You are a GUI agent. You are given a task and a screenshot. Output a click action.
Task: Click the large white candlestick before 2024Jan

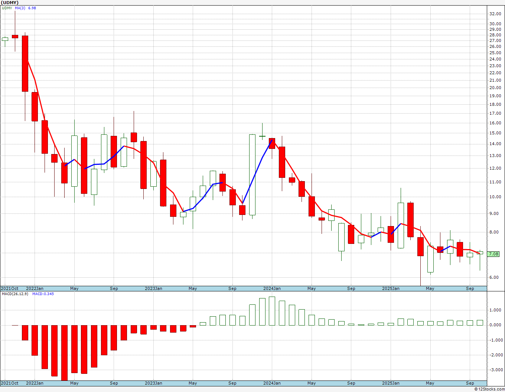[x=252, y=175]
